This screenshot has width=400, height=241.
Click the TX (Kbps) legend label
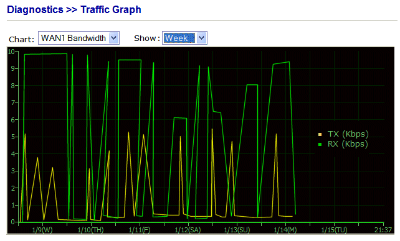click(x=348, y=134)
